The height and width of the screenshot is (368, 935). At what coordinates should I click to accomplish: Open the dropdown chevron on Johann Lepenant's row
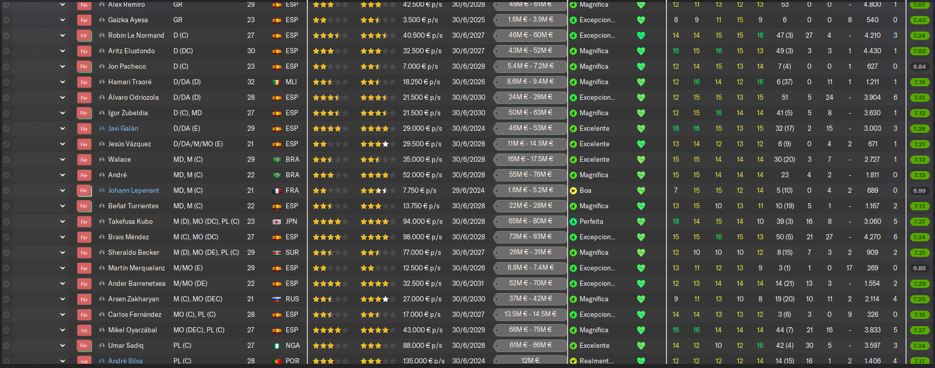point(63,191)
